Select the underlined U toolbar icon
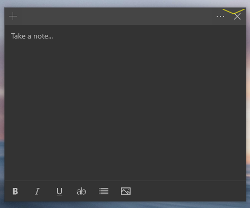Image resolution: width=250 pixels, height=208 pixels. point(59,192)
